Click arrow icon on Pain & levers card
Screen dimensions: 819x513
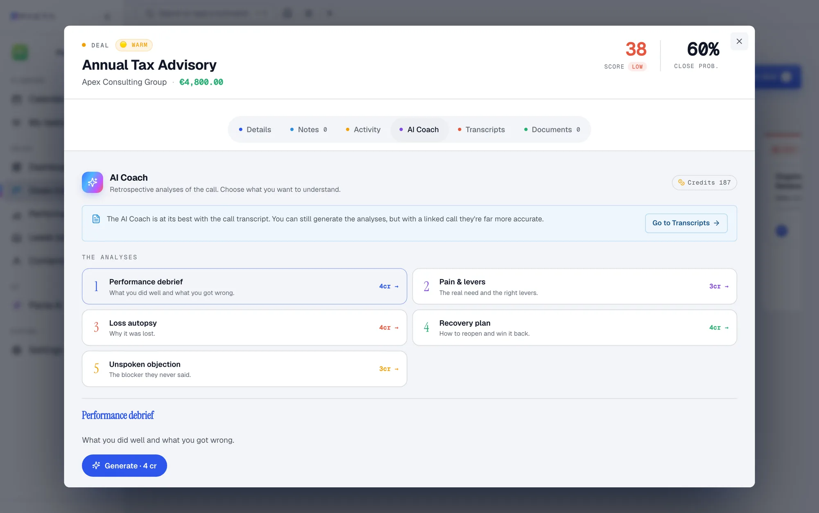point(726,286)
